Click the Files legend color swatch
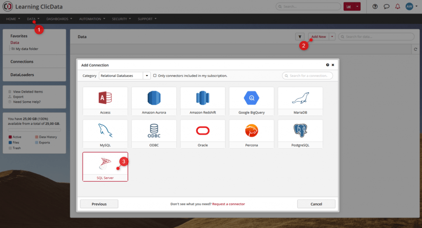This screenshot has height=228, width=422. (10, 143)
